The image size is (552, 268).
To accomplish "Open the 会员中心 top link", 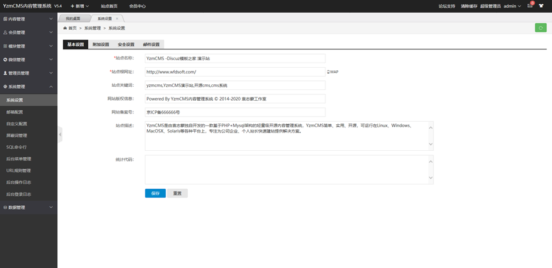I will click(137, 6).
